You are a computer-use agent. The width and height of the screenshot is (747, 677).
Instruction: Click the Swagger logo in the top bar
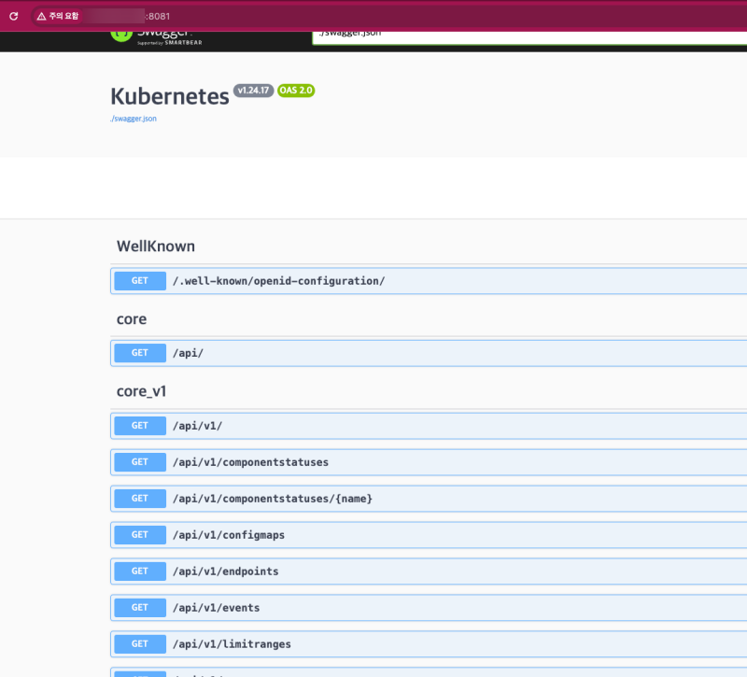[x=155, y=35]
